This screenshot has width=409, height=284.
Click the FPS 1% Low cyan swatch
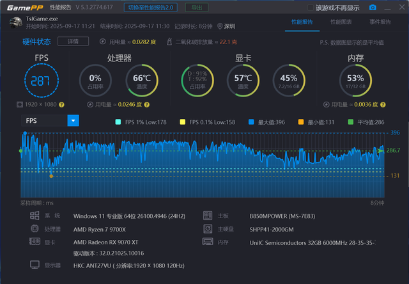click(x=118, y=122)
